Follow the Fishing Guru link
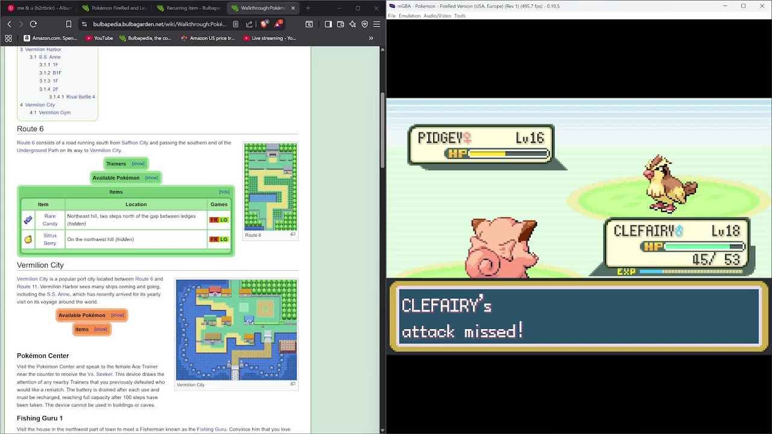 211,429
